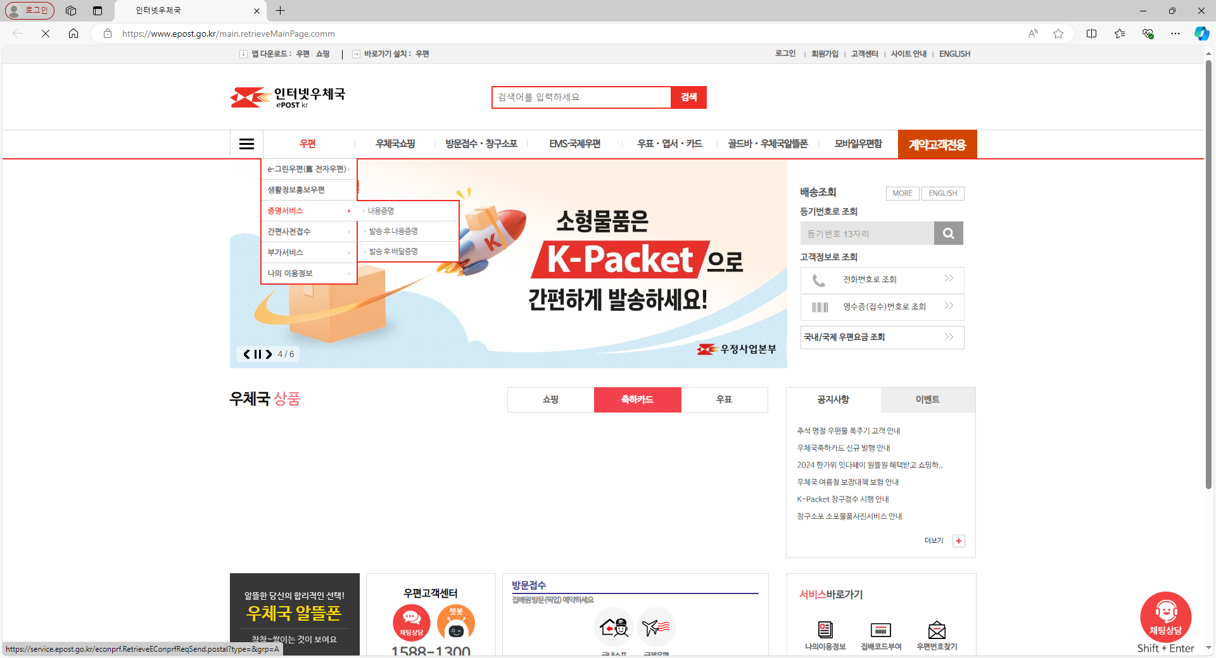Switch to 공지사항 tab

point(833,400)
